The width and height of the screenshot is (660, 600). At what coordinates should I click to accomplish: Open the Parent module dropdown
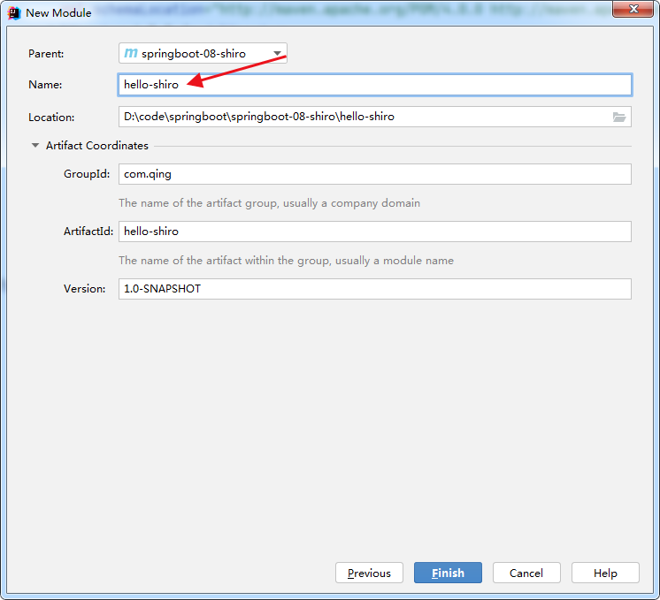(203, 53)
